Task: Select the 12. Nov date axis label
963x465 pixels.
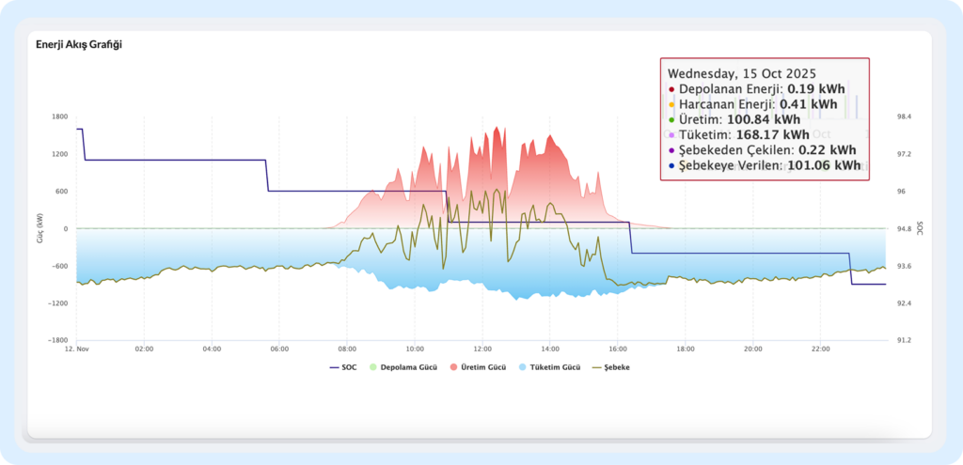Action: point(76,349)
